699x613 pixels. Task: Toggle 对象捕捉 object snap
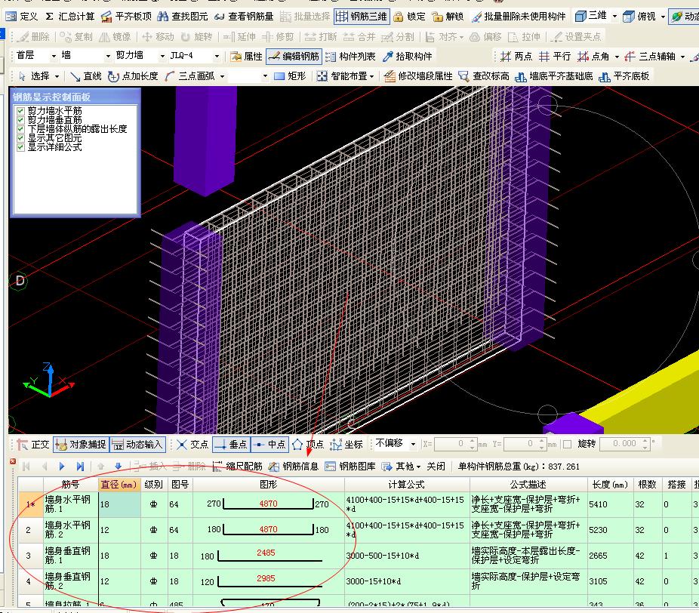pyautogui.click(x=81, y=445)
